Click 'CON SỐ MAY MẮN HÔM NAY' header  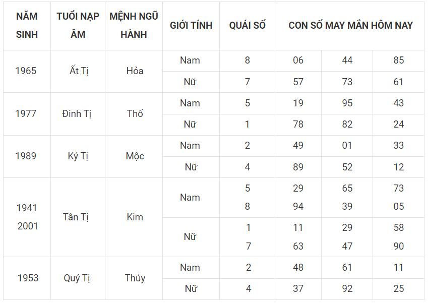pyautogui.click(x=350, y=25)
